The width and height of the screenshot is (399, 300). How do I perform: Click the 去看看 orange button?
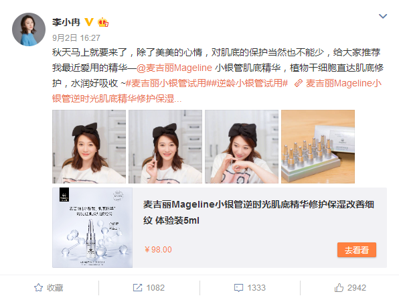click(357, 250)
